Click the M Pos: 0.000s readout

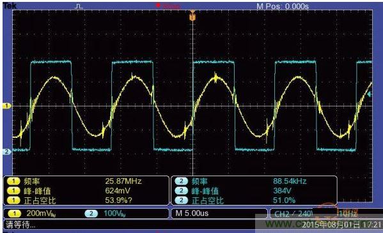coord(283,6)
